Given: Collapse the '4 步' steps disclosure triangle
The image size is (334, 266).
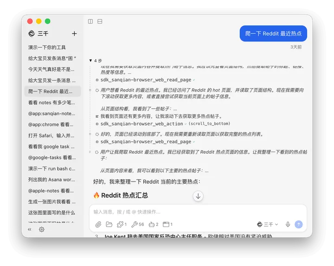Looking at the screenshot, I should pyautogui.click(x=90, y=60).
